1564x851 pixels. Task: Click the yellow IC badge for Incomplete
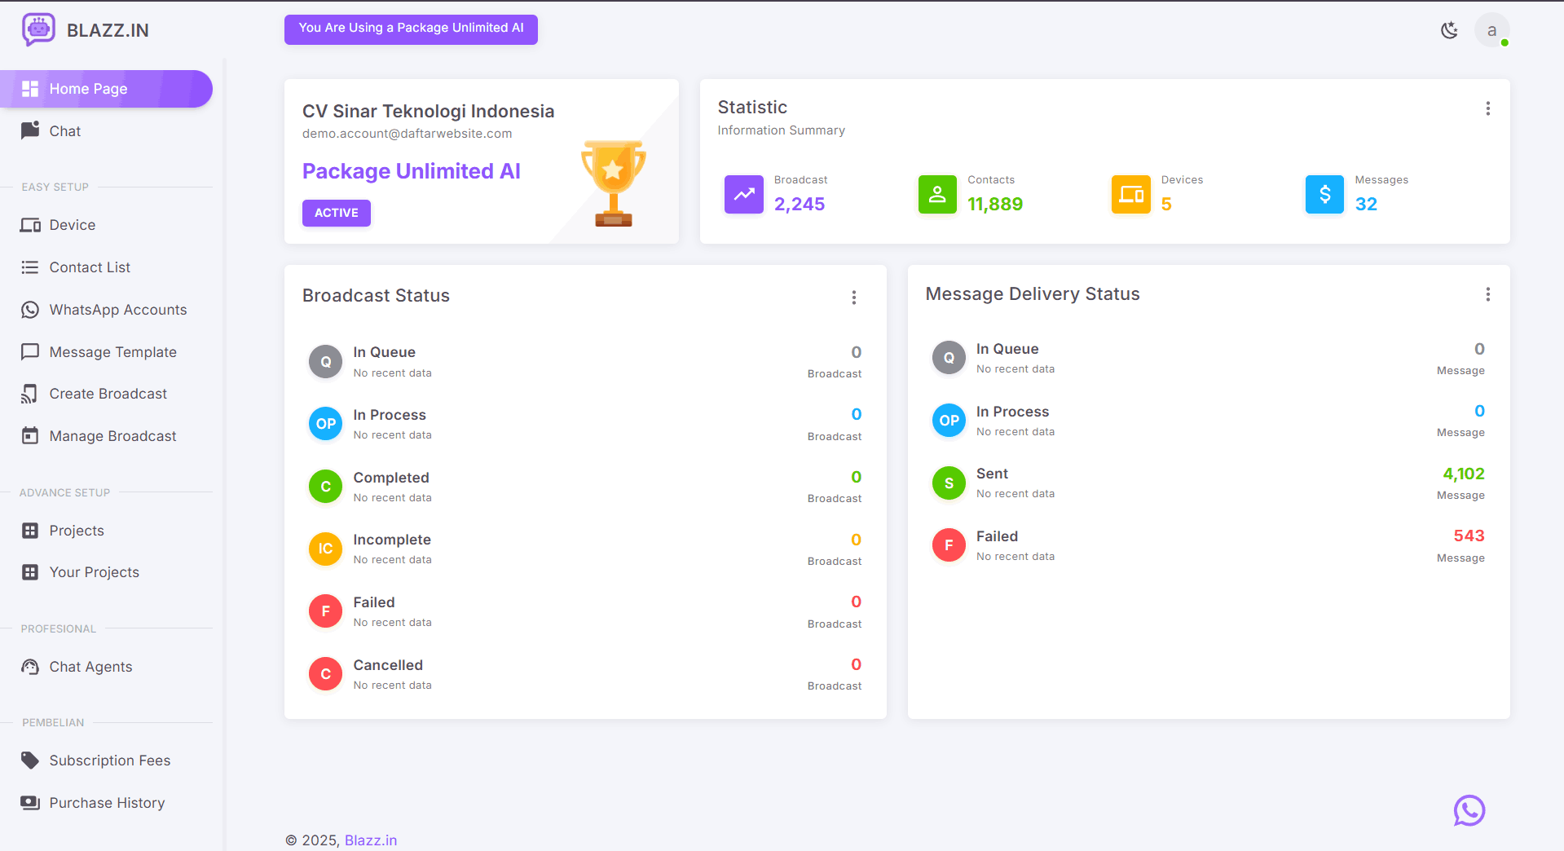tap(325, 549)
